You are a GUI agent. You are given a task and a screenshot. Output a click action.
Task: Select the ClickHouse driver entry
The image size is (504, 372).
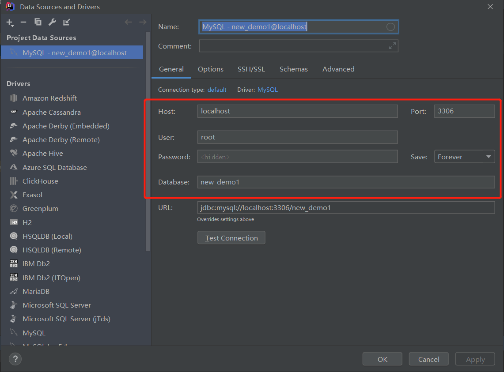tap(40, 181)
